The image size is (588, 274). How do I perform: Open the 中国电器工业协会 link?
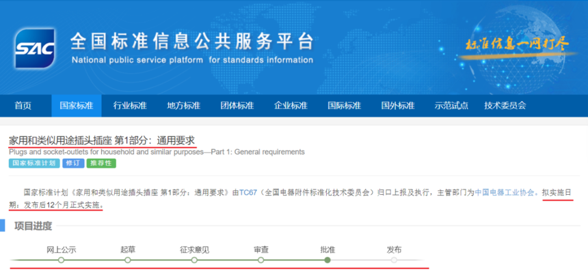(506, 193)
